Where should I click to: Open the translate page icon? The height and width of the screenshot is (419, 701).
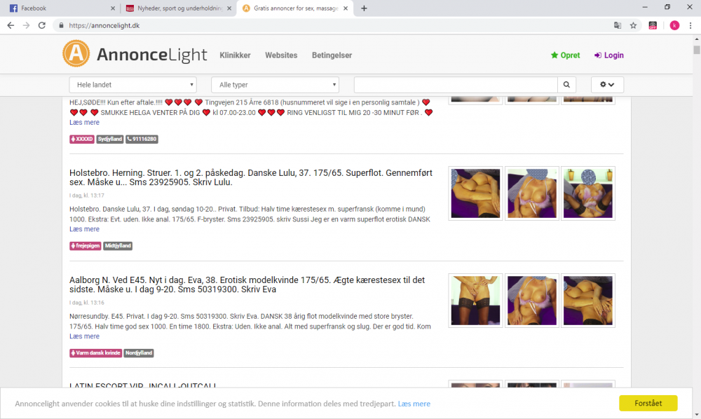click(618, 25)
